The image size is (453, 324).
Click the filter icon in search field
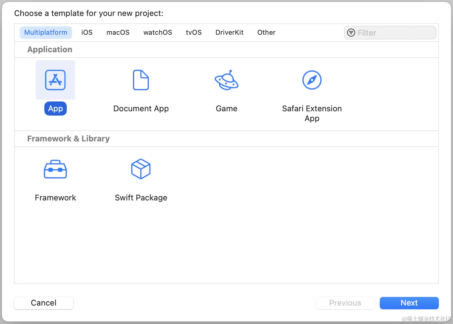(351, 33)
